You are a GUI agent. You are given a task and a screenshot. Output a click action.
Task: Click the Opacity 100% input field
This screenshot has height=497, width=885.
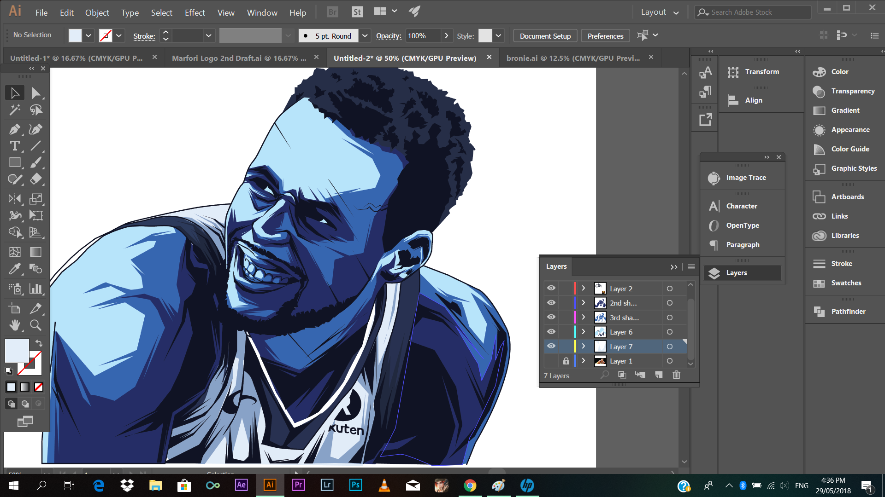coord(423,35)
